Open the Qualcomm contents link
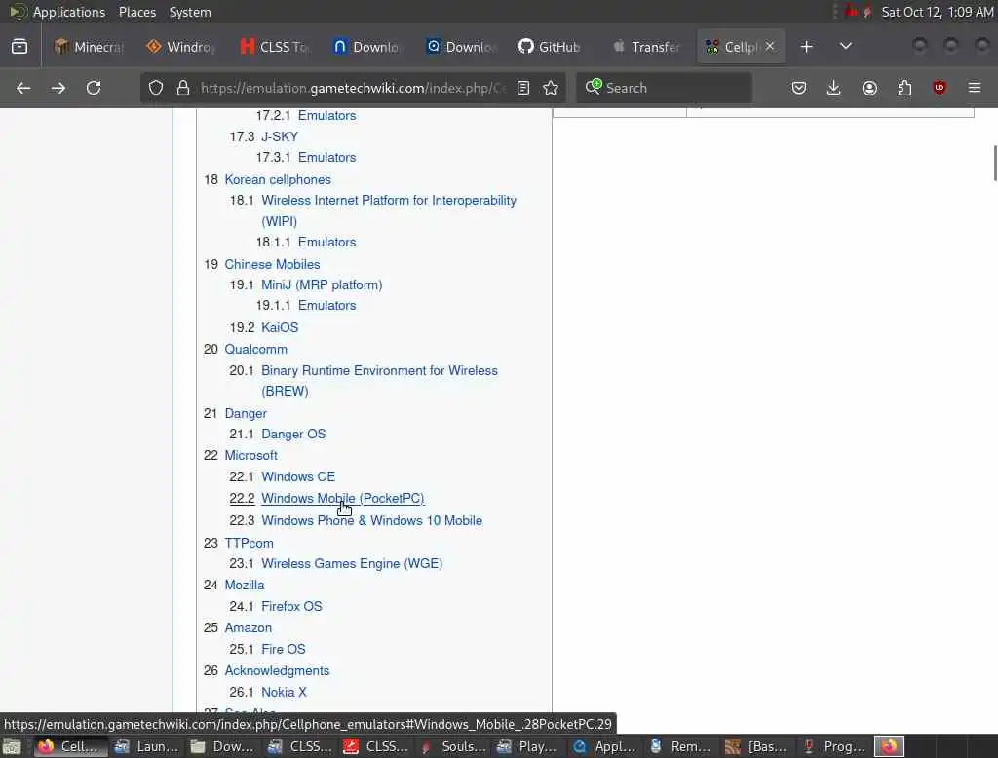 click(x=256, y=350)
